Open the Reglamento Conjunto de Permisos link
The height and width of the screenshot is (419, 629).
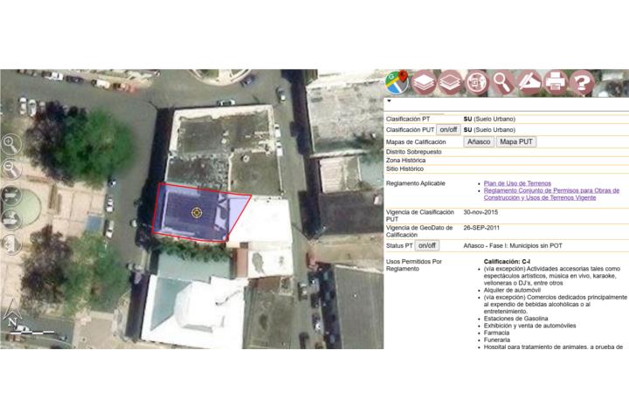(550, 194)
